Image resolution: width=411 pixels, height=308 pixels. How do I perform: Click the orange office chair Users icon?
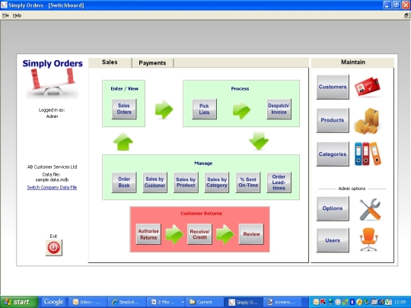pos(368,239)
